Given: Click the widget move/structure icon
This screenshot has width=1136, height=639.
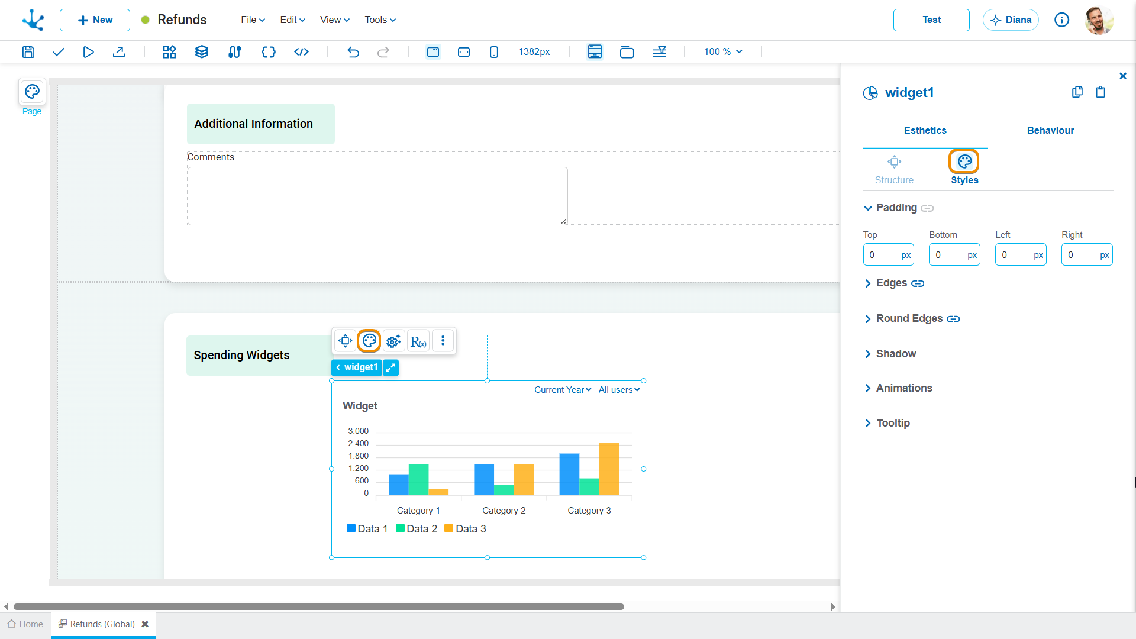Looking at the screenshot, I should click(346, 341).
